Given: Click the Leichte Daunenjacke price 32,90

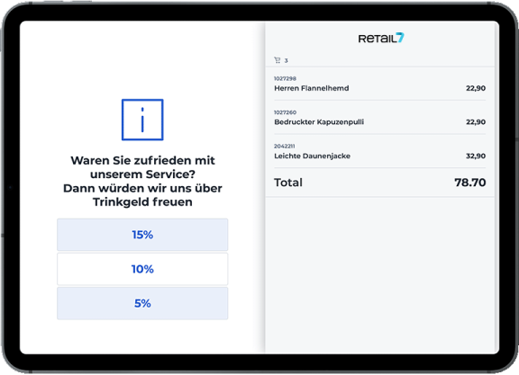Looking at the screenshot, I should (x=476, y=156).
